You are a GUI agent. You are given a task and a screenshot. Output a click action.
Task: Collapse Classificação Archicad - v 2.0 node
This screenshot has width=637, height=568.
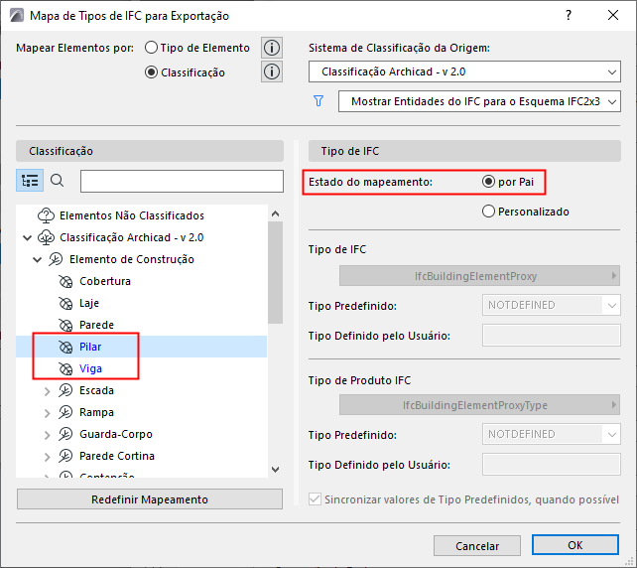pos(27,237)
